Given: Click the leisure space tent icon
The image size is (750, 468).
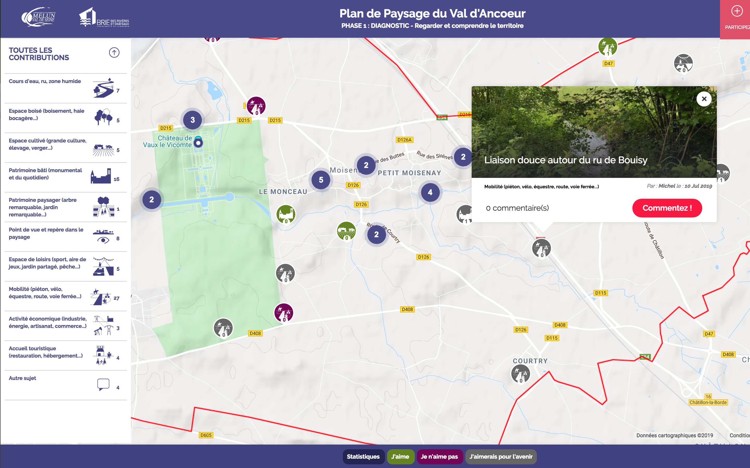Looking at the screenshot, I should (103, 266).
